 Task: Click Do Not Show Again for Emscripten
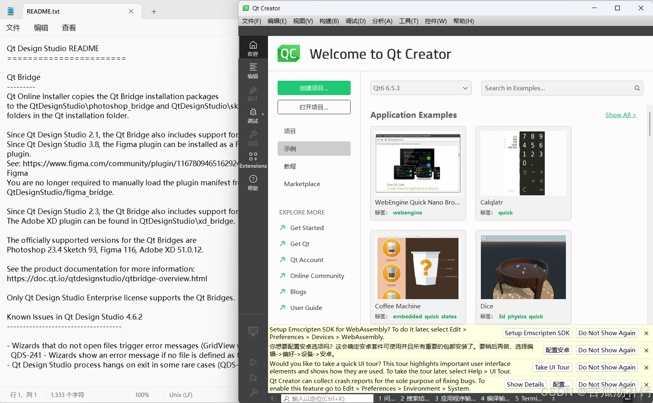(x=607, y=333)
